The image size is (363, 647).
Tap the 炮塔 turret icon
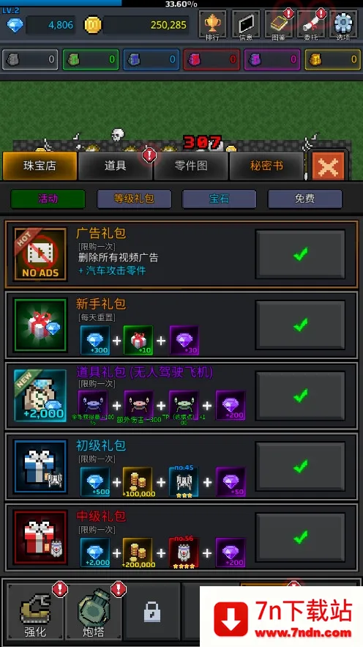click(94, 612)
